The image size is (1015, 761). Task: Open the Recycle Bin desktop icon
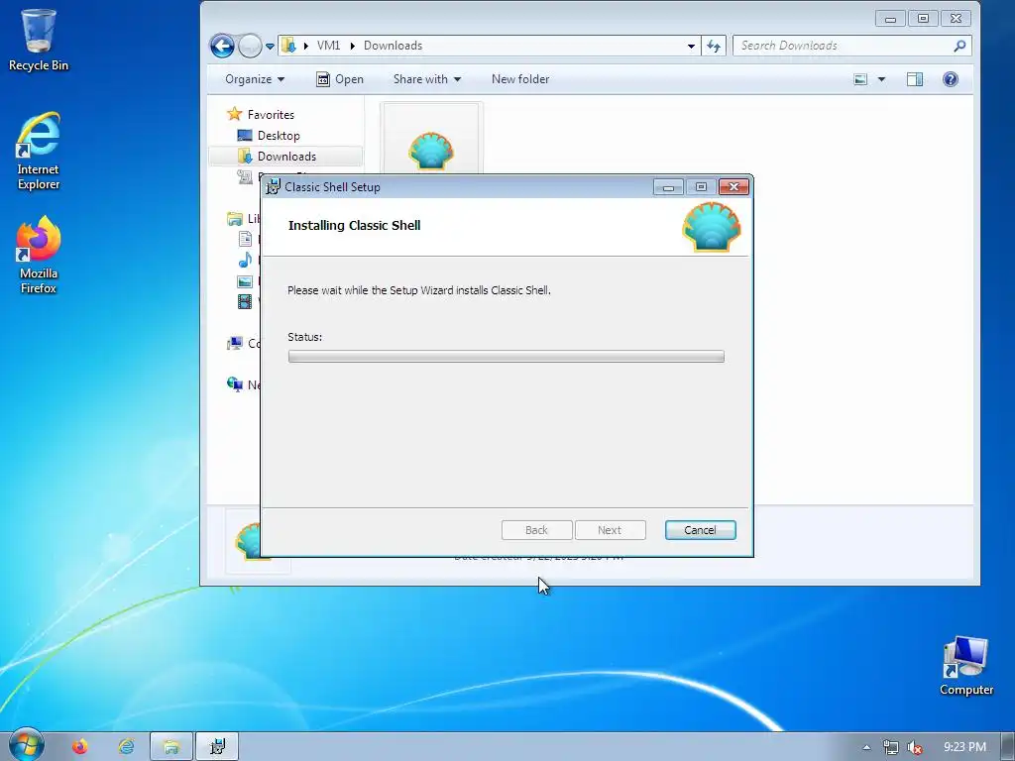(39, 40)
